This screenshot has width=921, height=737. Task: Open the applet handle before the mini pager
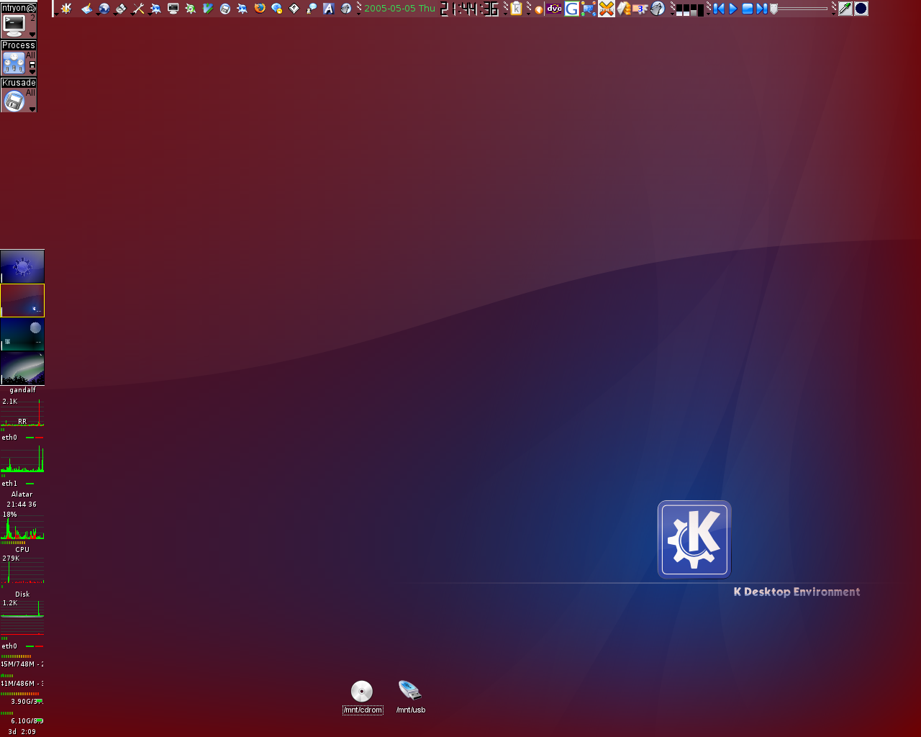[x=672, y=9]
